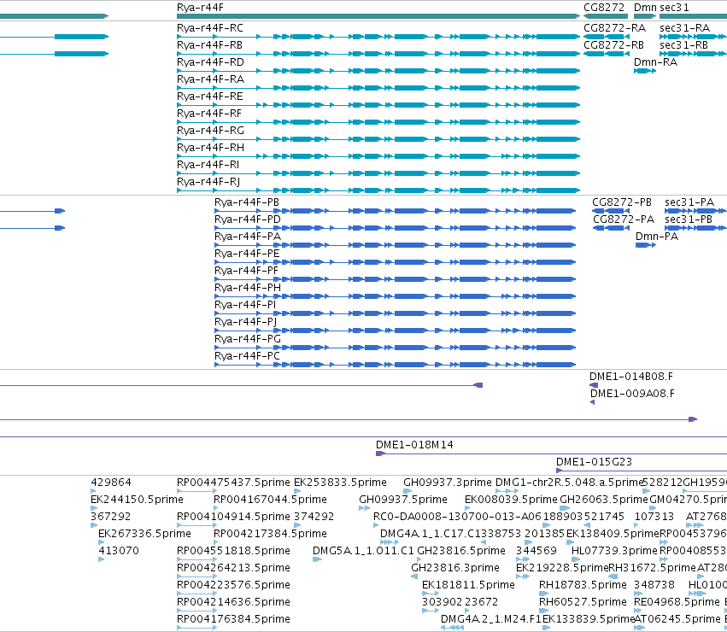Select protein CG8272-PB

pos(621,202)
